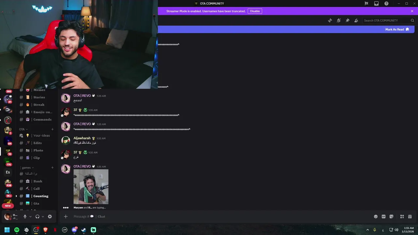Open notification settings bell icon

[x=339, y=20]
